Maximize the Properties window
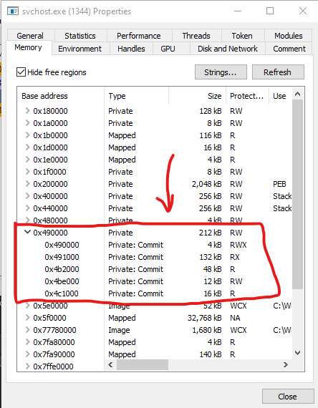The image size is (318, 408). click(x=270, y=11)
